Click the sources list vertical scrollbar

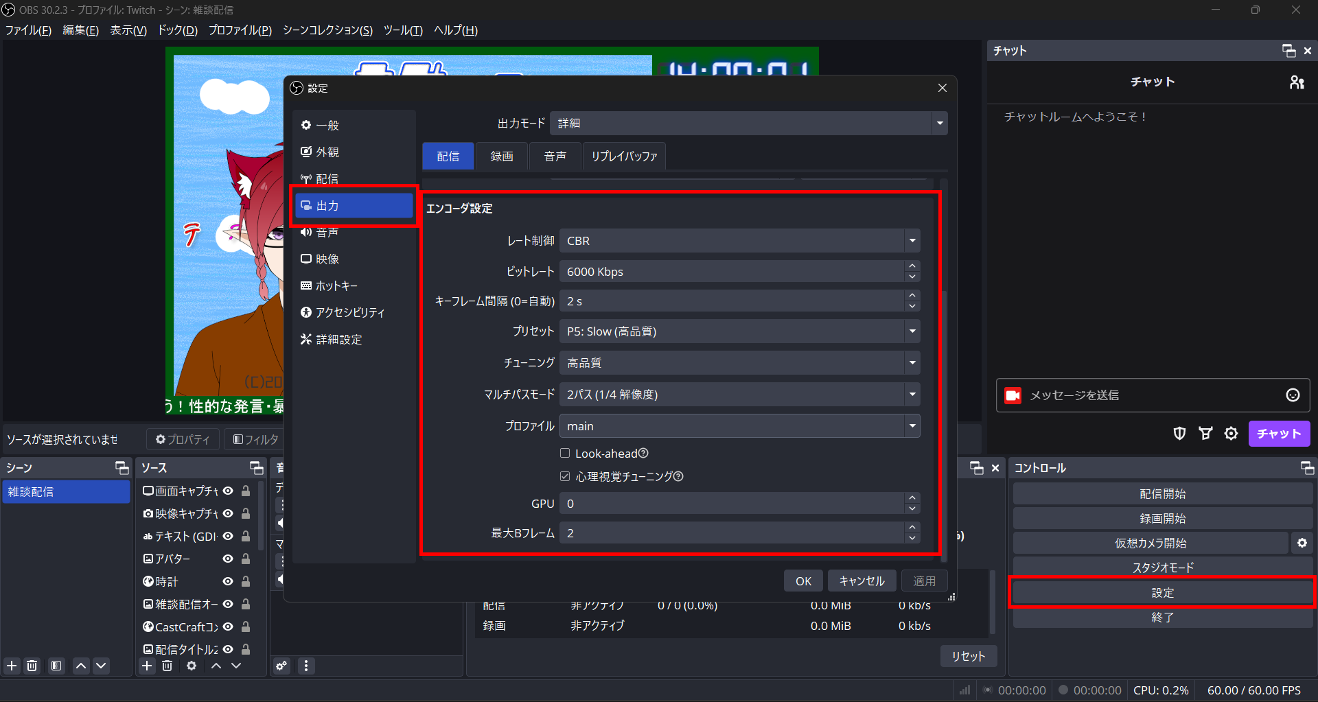coord(261,516)
